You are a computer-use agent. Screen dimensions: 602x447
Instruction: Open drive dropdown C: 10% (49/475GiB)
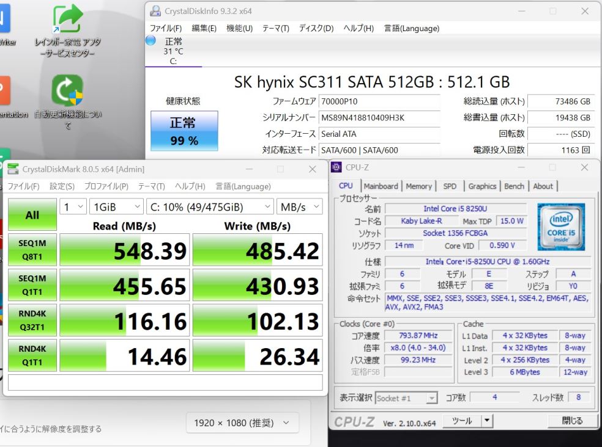210,207
